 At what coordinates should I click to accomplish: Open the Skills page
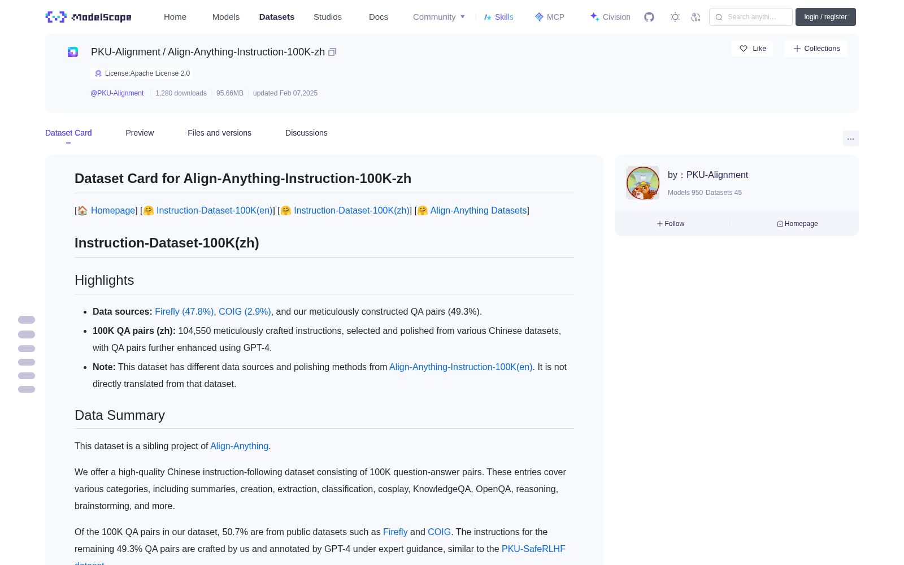(x=498, y=17)
